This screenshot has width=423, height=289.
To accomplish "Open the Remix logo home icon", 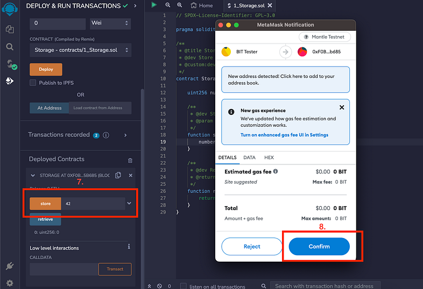I will coord(10,9).
